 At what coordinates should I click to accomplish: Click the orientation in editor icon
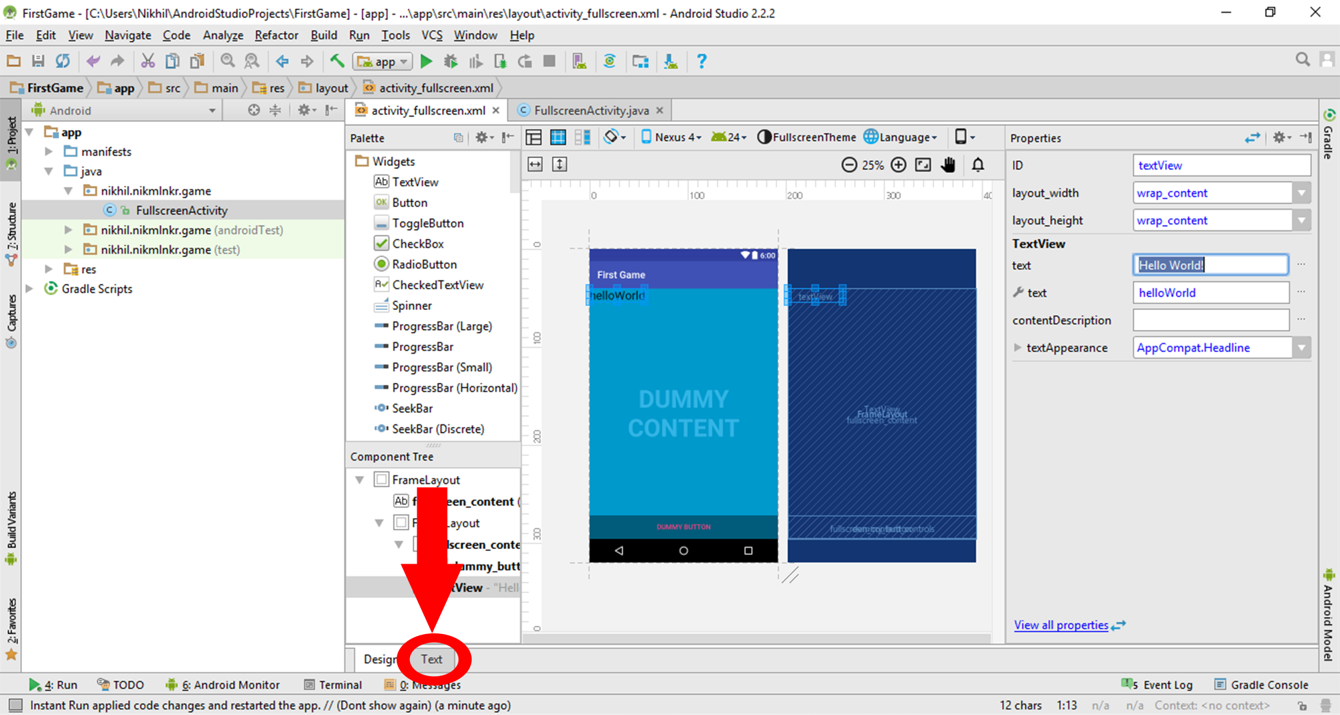tap(614, 137)
